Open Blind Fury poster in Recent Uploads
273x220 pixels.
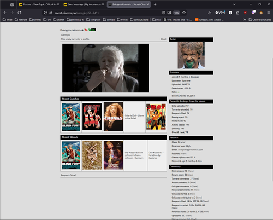[x=71, y=155]
